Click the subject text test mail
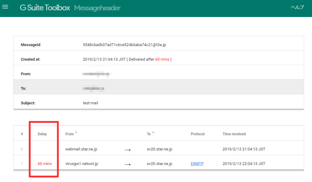This screenshot has height=182, width=312. 90,103
